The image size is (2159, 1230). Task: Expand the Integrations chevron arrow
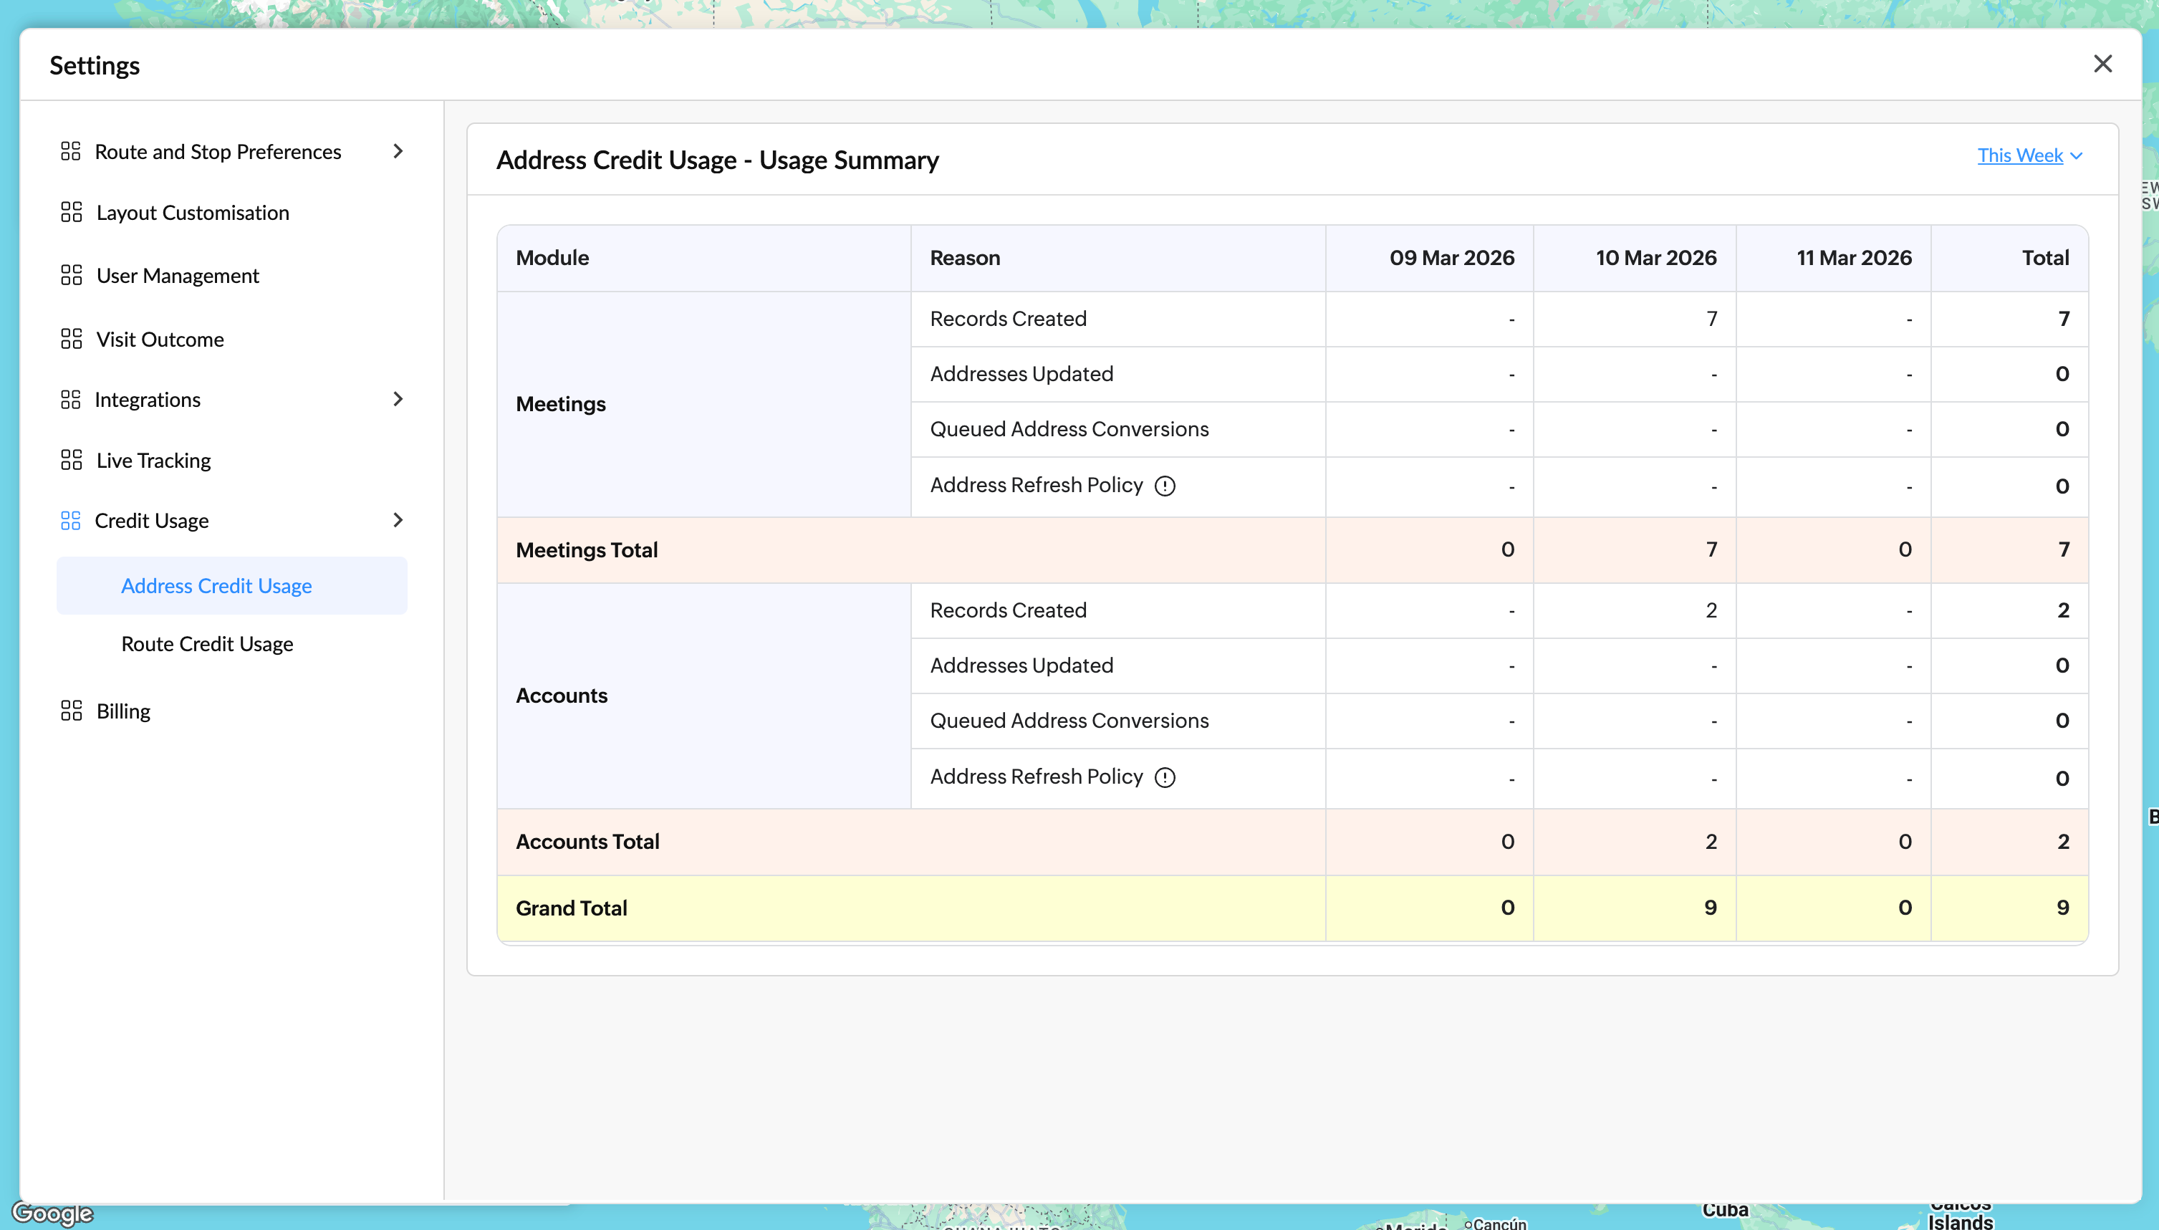click(398, 399)
